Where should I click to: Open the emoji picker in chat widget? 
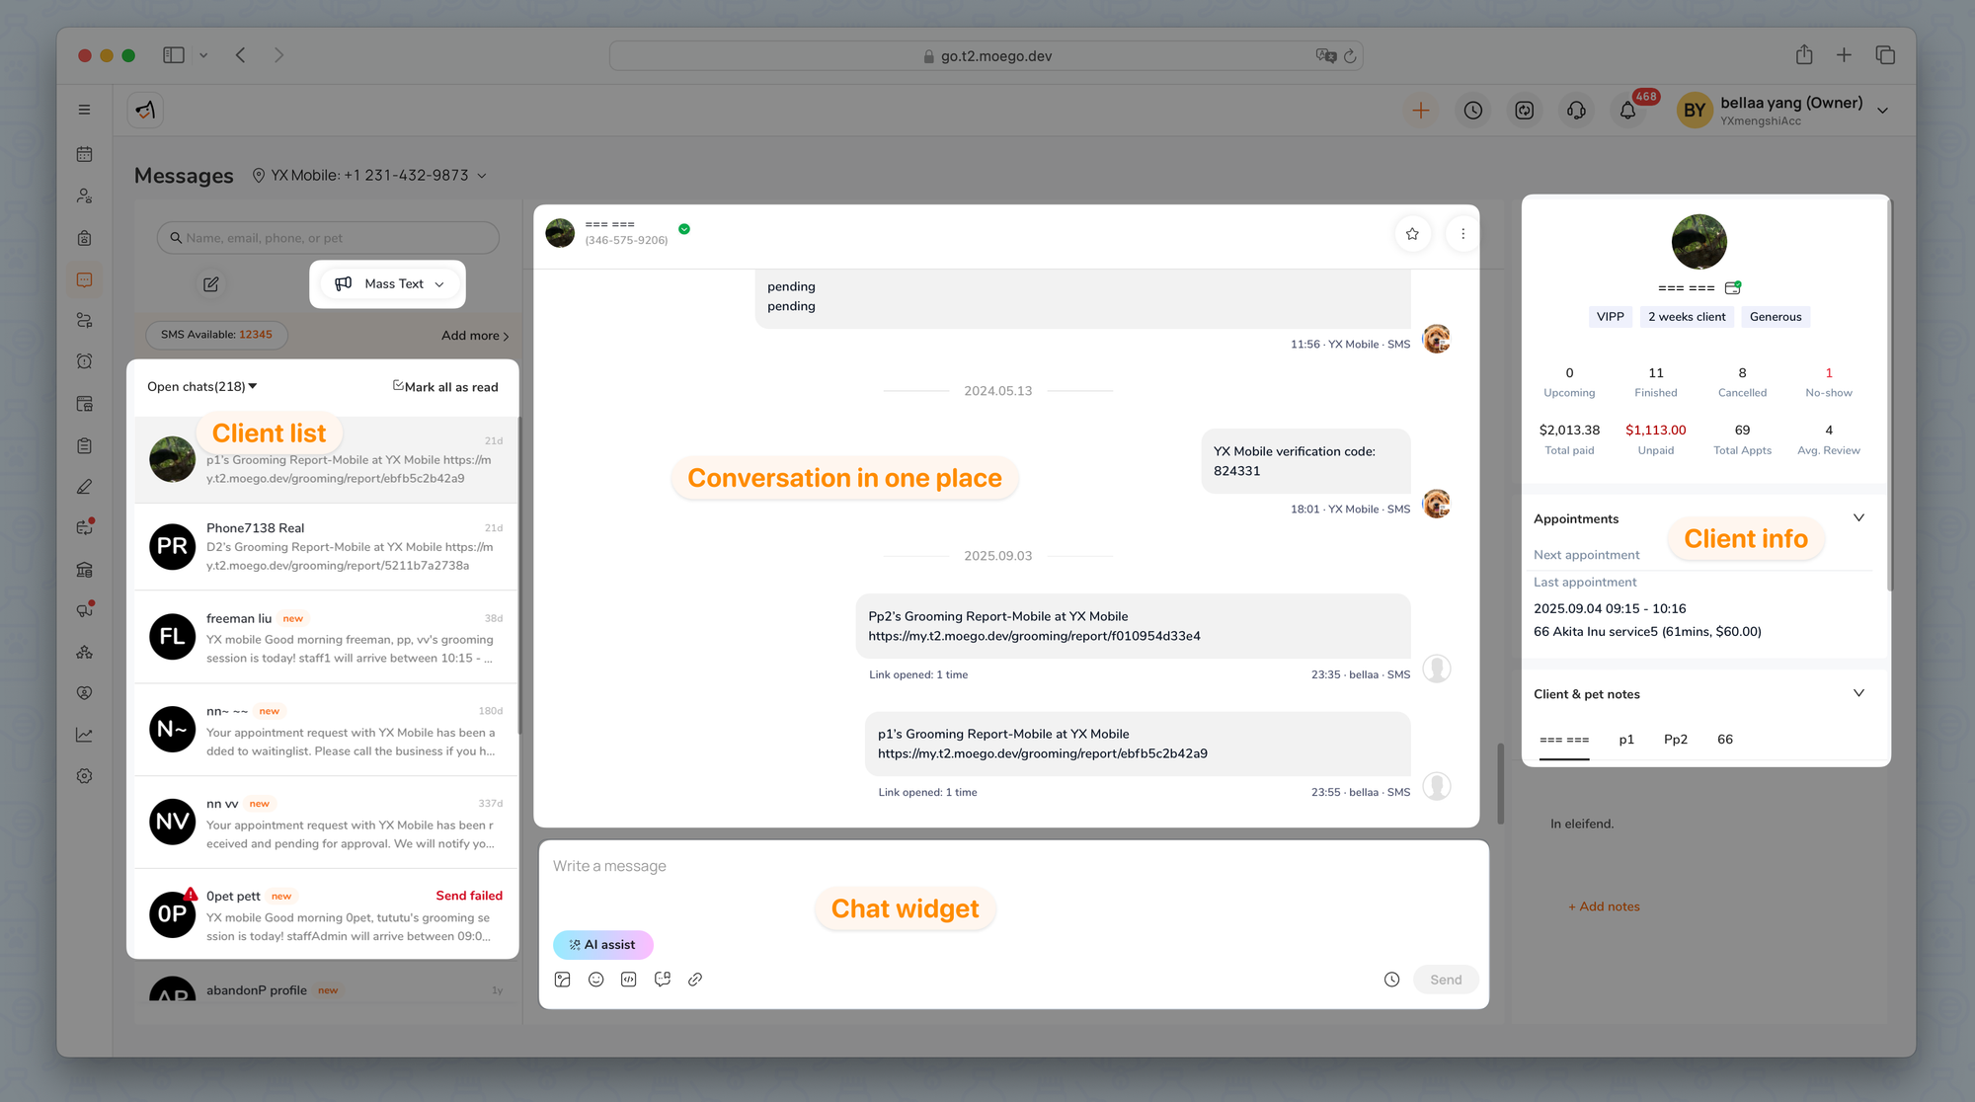[595, 980]
